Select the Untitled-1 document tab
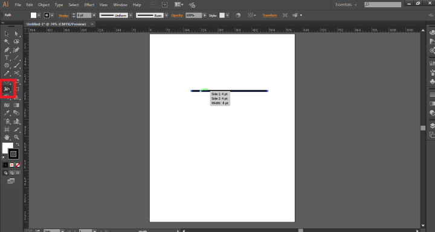This screenshot has height=232, width=435. (56, 24)
